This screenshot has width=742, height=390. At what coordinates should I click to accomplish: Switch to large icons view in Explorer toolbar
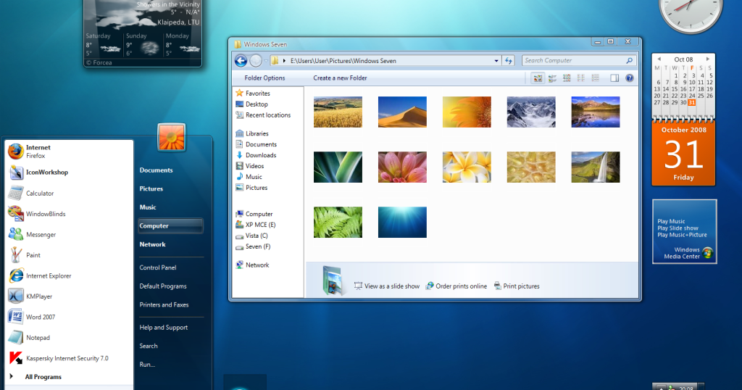pyautogui.click(x=538, y=78)
